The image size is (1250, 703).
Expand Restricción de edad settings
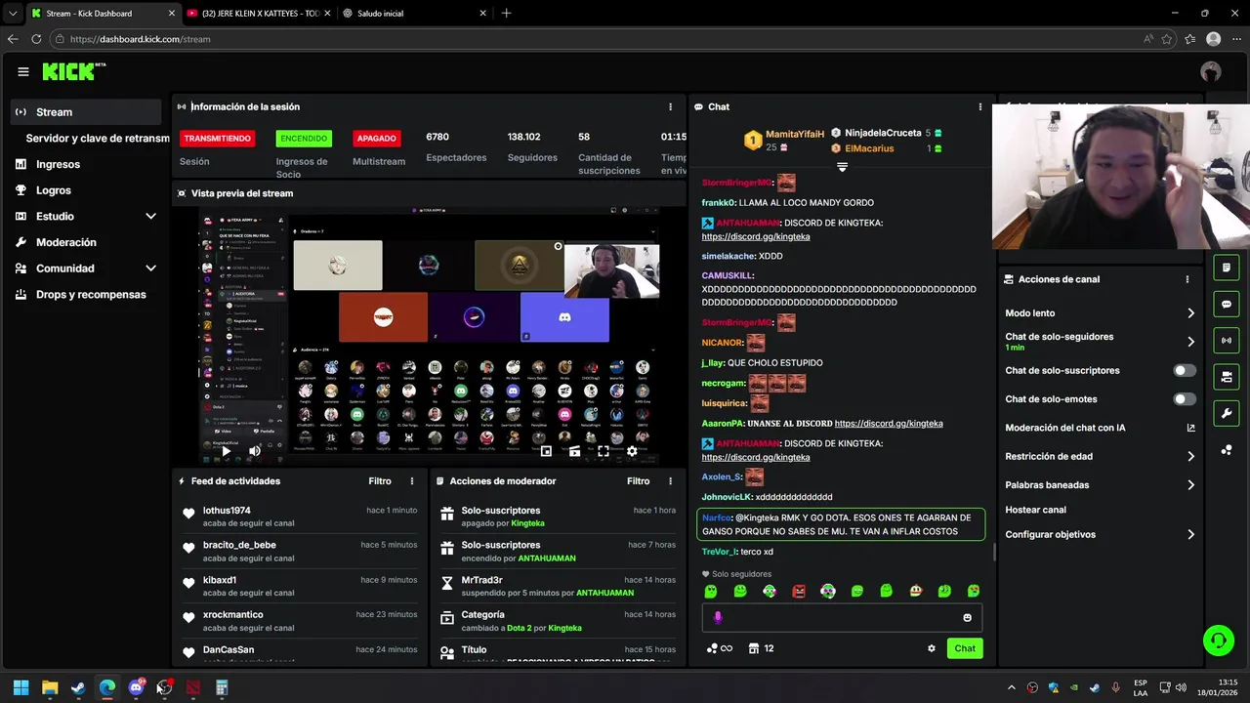click(1190, 456)
